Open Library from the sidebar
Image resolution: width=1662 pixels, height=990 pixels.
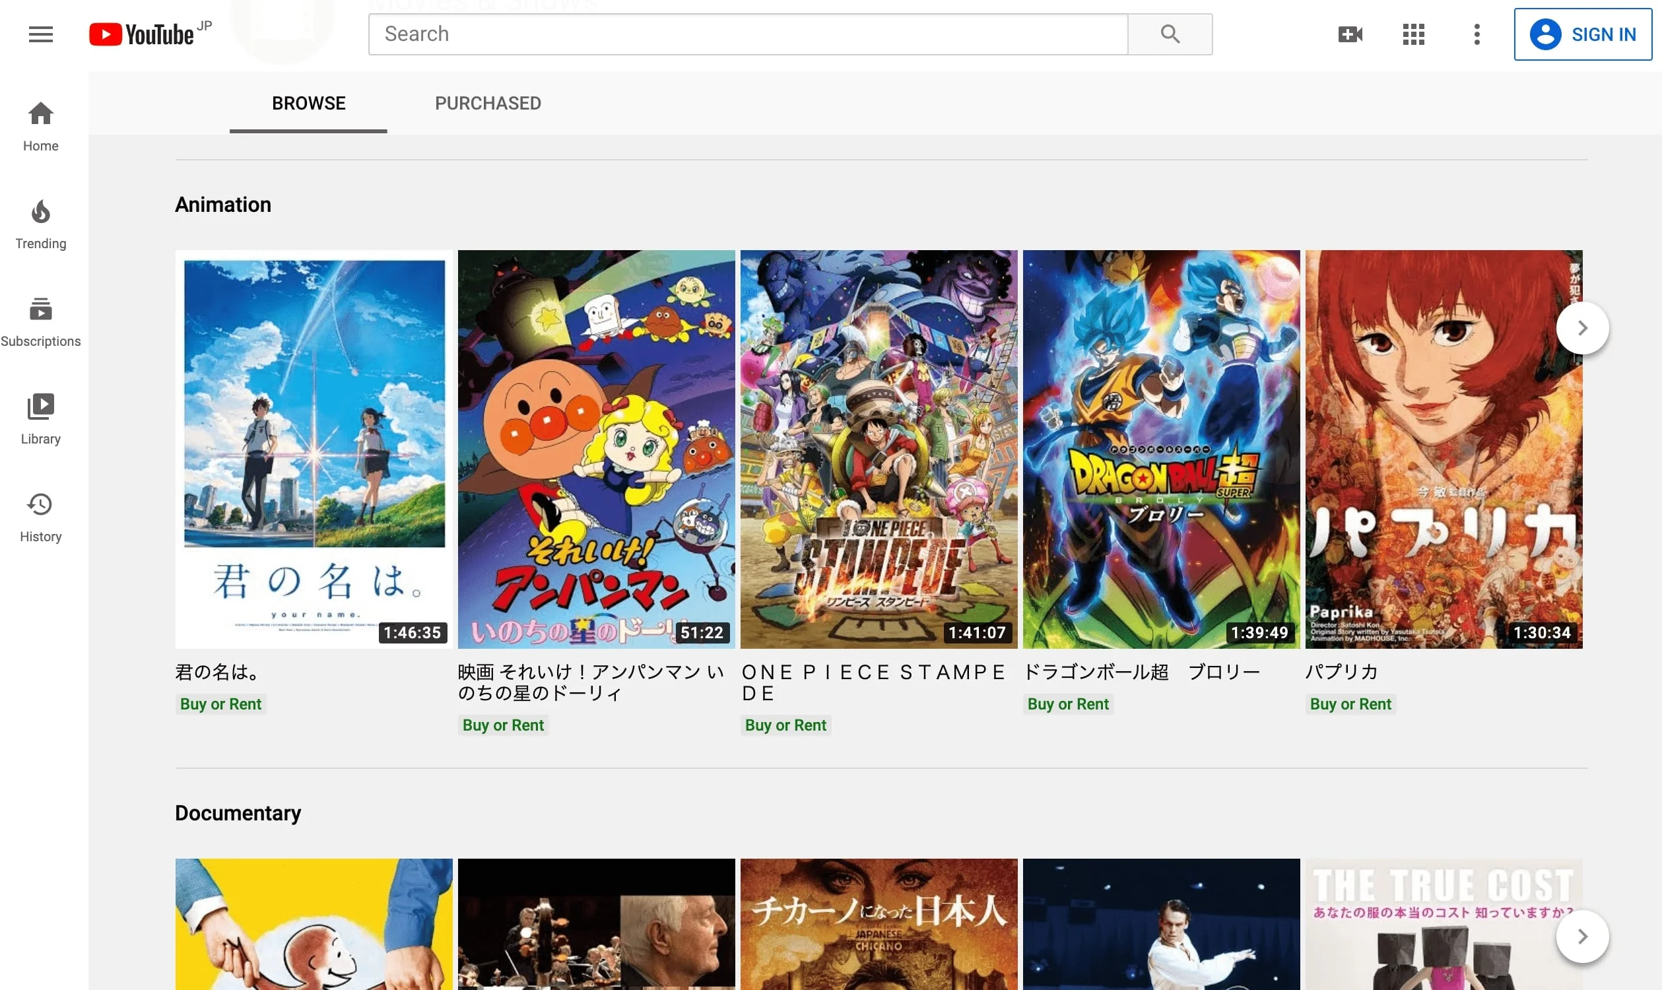(x=40, y=418)
